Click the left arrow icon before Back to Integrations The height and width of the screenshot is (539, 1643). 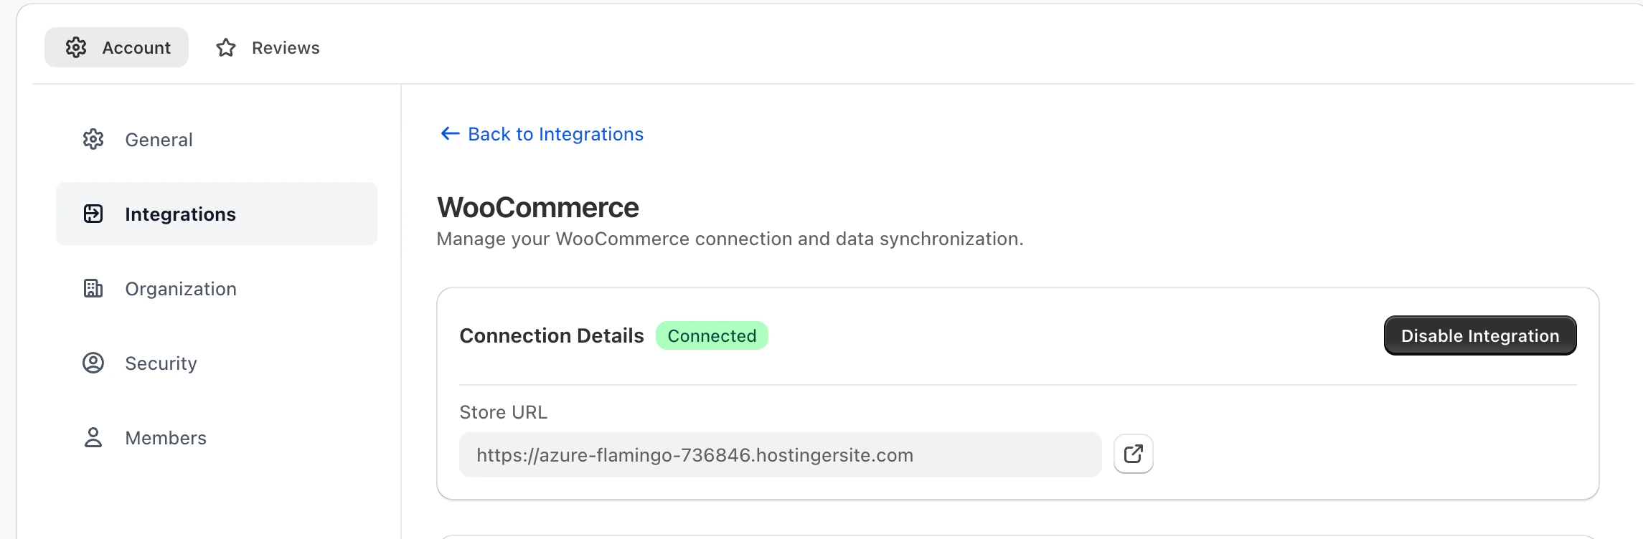point(450,133)
